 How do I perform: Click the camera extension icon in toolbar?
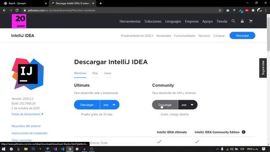tap(228, 10)
